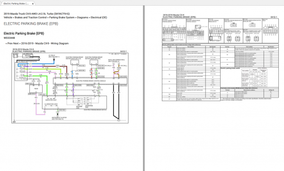Click the 2016-2019 Mazda CX-9 Wiring Diagram text
Viewport: 284px width, 171px height.
click(x=45, y=43)
